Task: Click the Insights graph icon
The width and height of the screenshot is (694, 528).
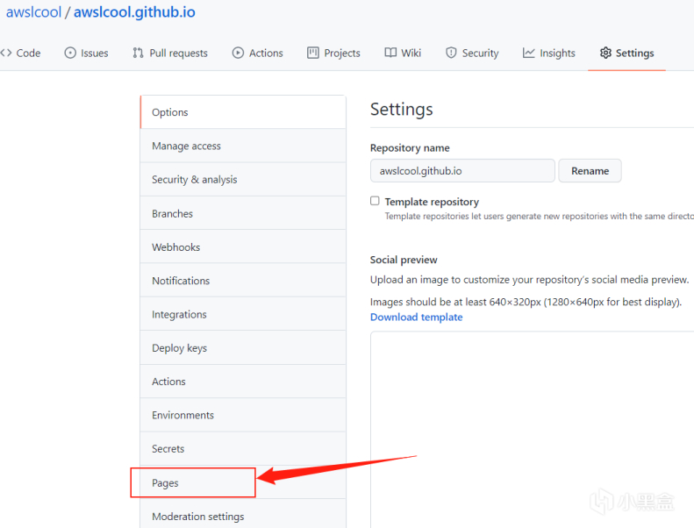Action: pyautogui.click(x=529, y=53)
